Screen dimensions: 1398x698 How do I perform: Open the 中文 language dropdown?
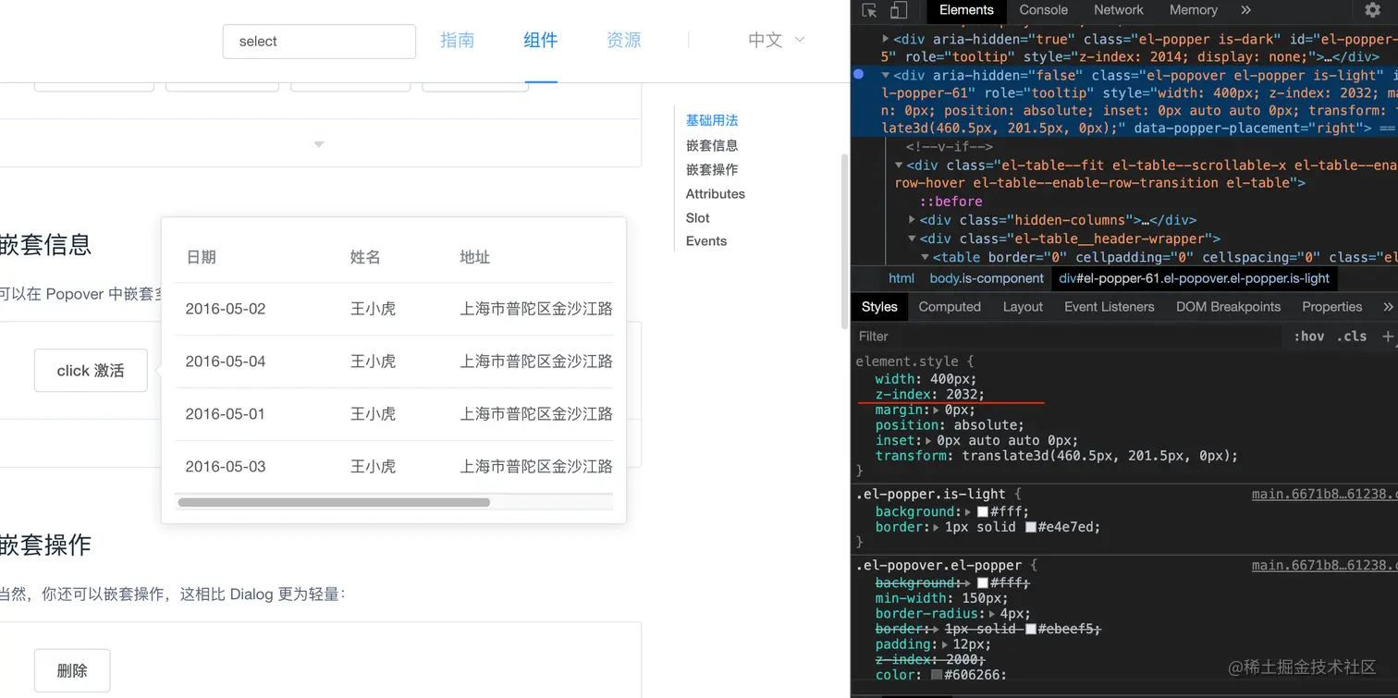pos(777,40)
